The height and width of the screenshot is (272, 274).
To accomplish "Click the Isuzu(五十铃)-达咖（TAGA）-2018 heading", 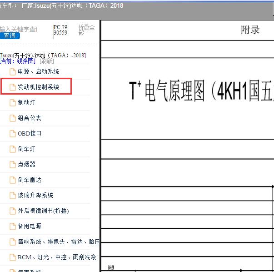I will [43, 55].
